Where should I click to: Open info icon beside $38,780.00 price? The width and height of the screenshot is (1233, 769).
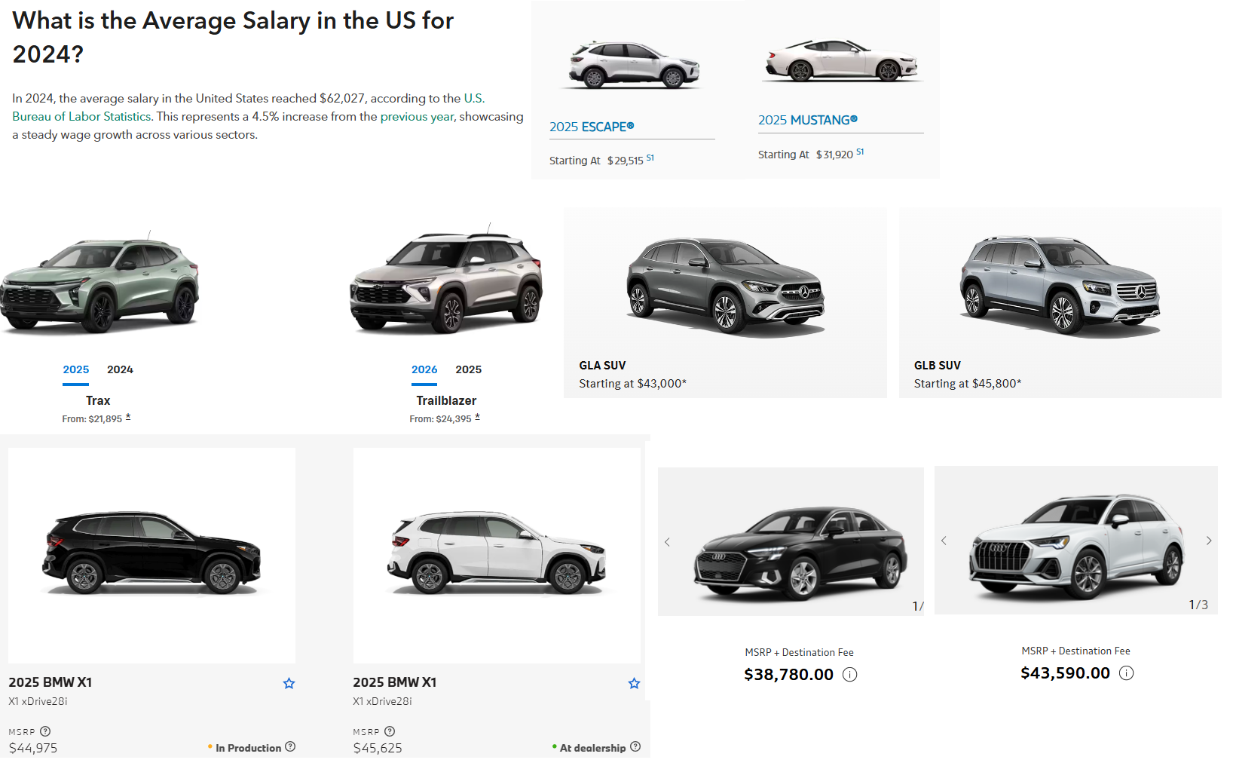coord(849,675)
